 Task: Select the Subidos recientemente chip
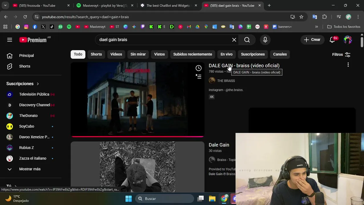(x=193, y=54)
